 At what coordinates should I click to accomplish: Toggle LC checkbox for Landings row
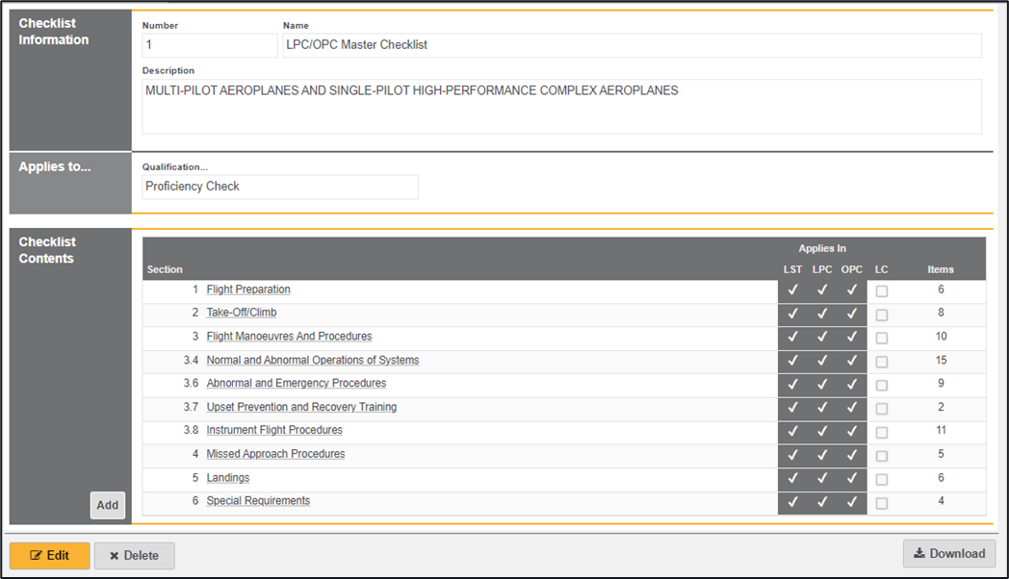882,479
